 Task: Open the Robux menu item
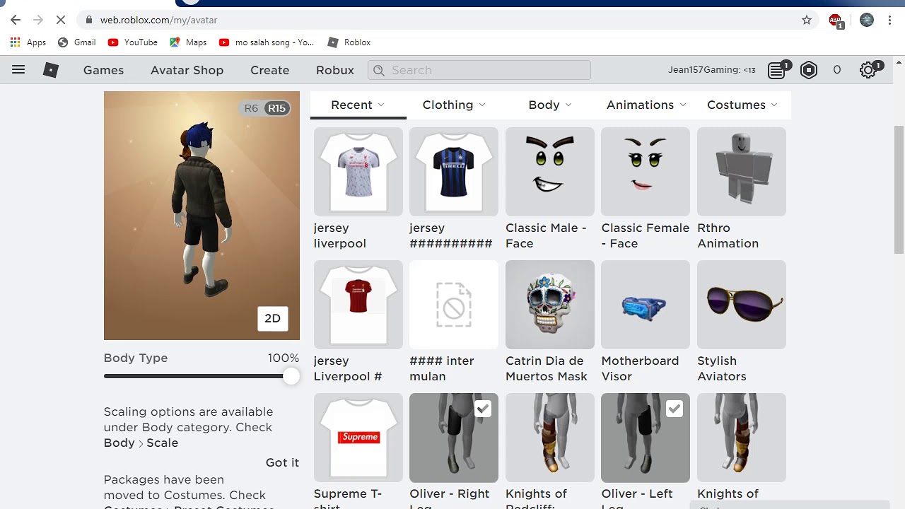click(x=335, y=70)
